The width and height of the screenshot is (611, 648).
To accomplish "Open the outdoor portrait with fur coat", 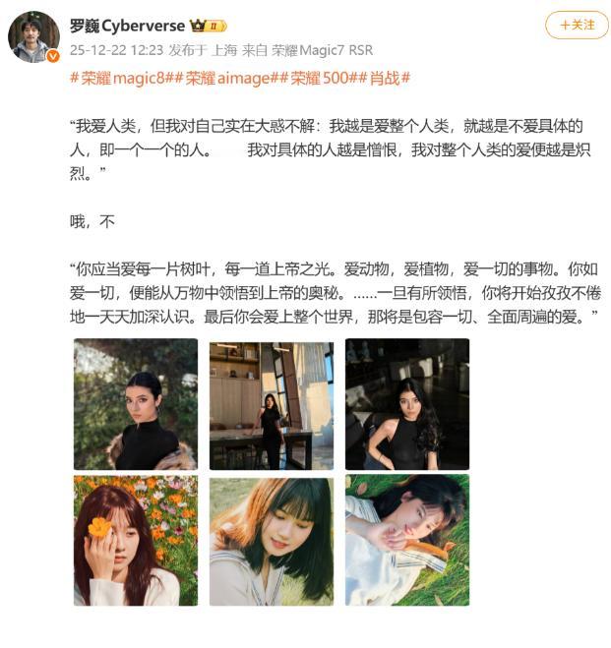I will click(136, 404).
